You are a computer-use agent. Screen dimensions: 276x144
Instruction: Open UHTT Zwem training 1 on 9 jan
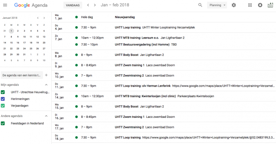tap(130, 65)
